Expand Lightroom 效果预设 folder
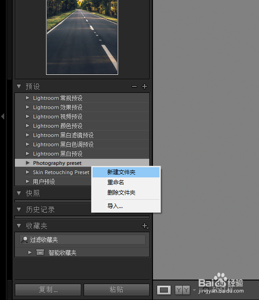The width and height of the screenshot is (259, 300). point(27,107)
